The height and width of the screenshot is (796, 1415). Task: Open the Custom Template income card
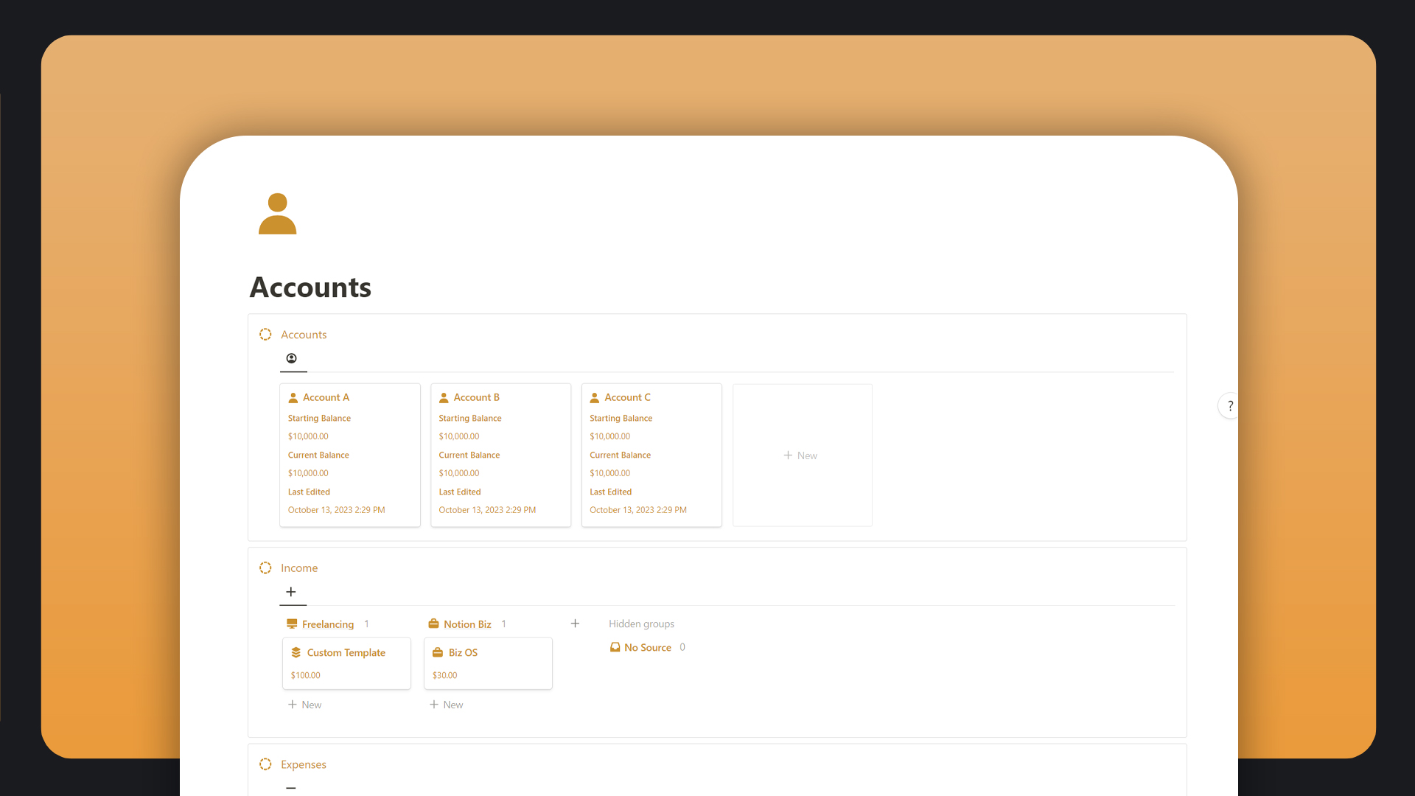tap(346, 663)
